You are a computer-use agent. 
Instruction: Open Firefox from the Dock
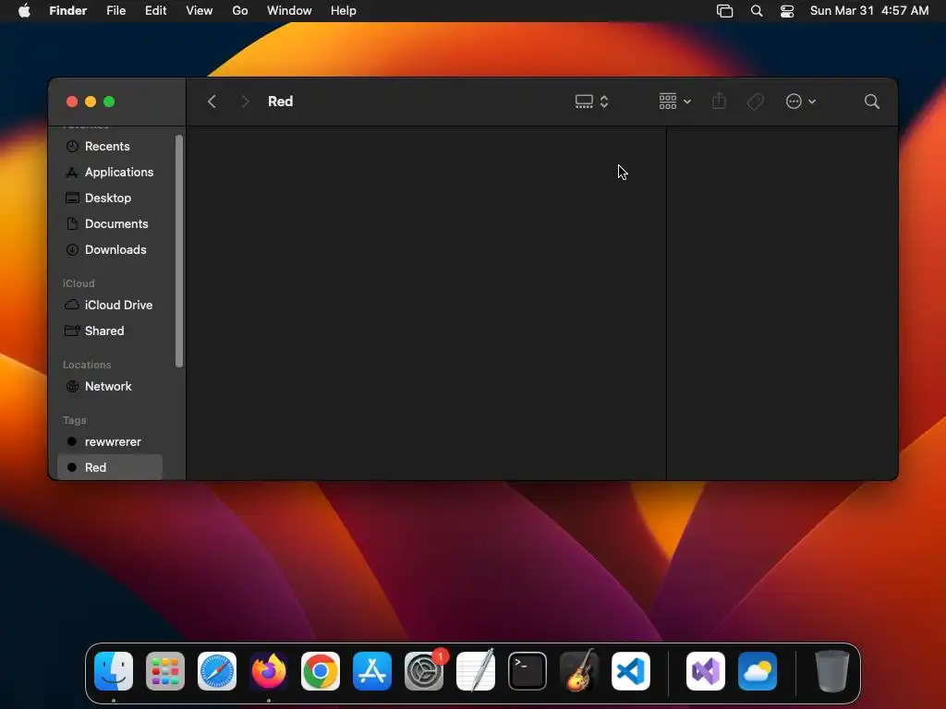point(269,670)
